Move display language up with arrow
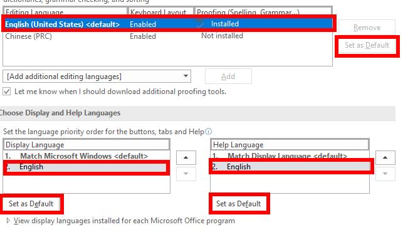403x232 pixels. click(186, 157)
